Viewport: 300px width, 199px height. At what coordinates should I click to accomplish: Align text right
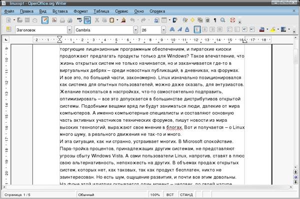pos(212,29)
